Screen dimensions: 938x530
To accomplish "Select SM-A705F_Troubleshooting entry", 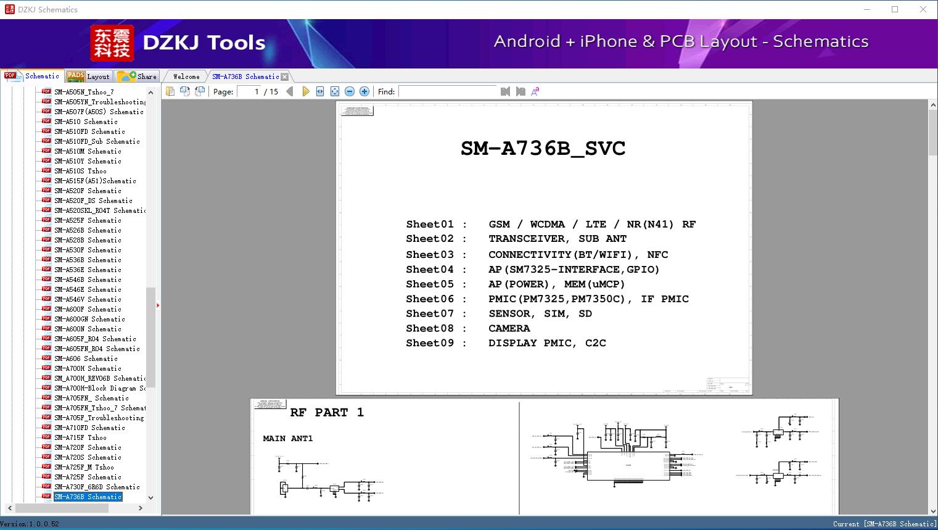I will point(99,418).
